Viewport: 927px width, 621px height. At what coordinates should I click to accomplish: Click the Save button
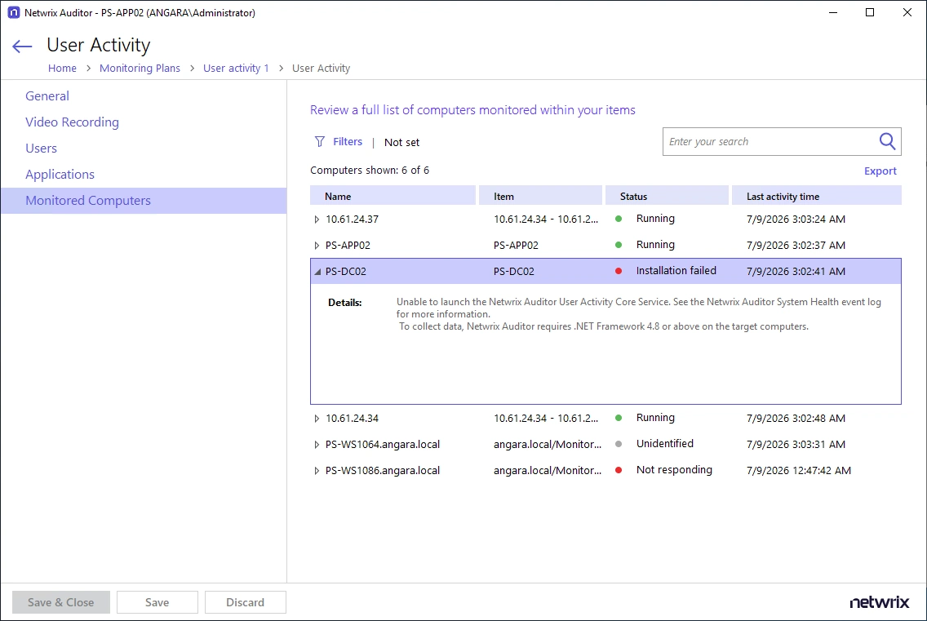click(157, 602)
